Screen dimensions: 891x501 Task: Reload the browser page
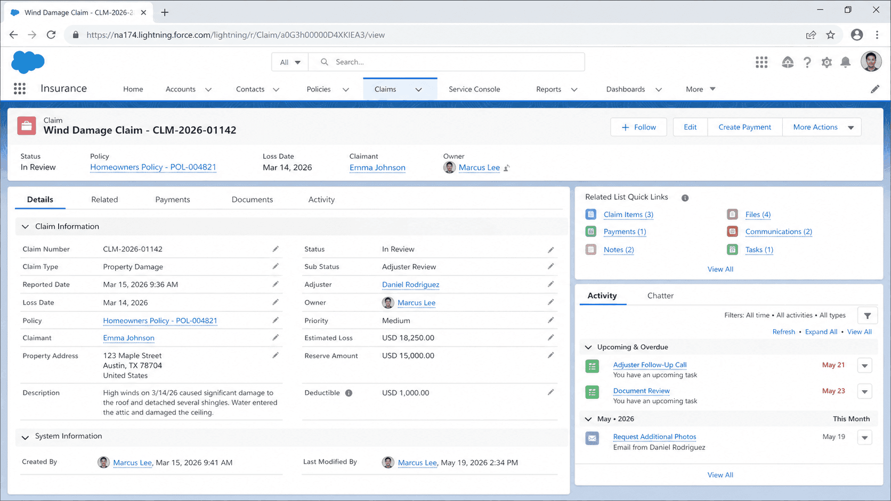pyautogui.click(x=51, y=35)
